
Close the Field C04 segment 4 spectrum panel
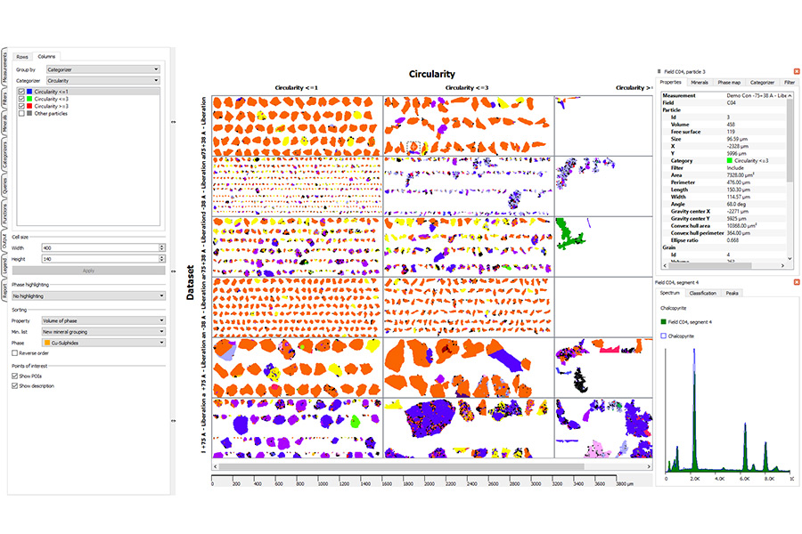click(796, 282)
